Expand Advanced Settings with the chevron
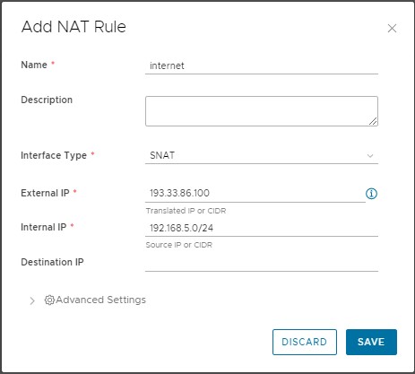The width and height of the screenshot is (415, 374). click(32, 300)
